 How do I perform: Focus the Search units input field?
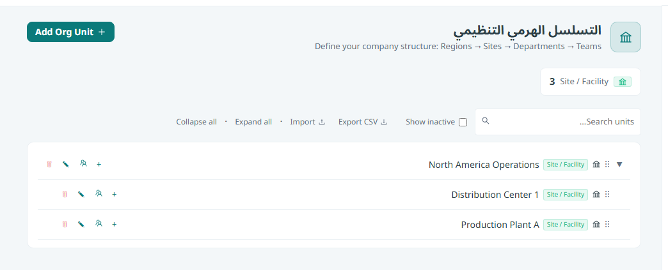pyautogui.click(x=558, y=122)
